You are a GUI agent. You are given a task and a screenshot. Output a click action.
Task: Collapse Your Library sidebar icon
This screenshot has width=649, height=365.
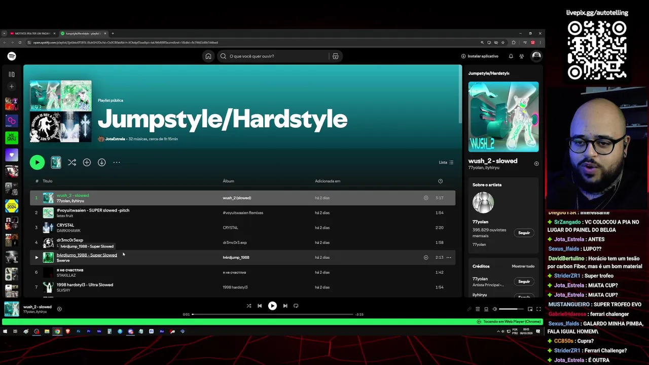pyautogui.click(x=12, y=75)
